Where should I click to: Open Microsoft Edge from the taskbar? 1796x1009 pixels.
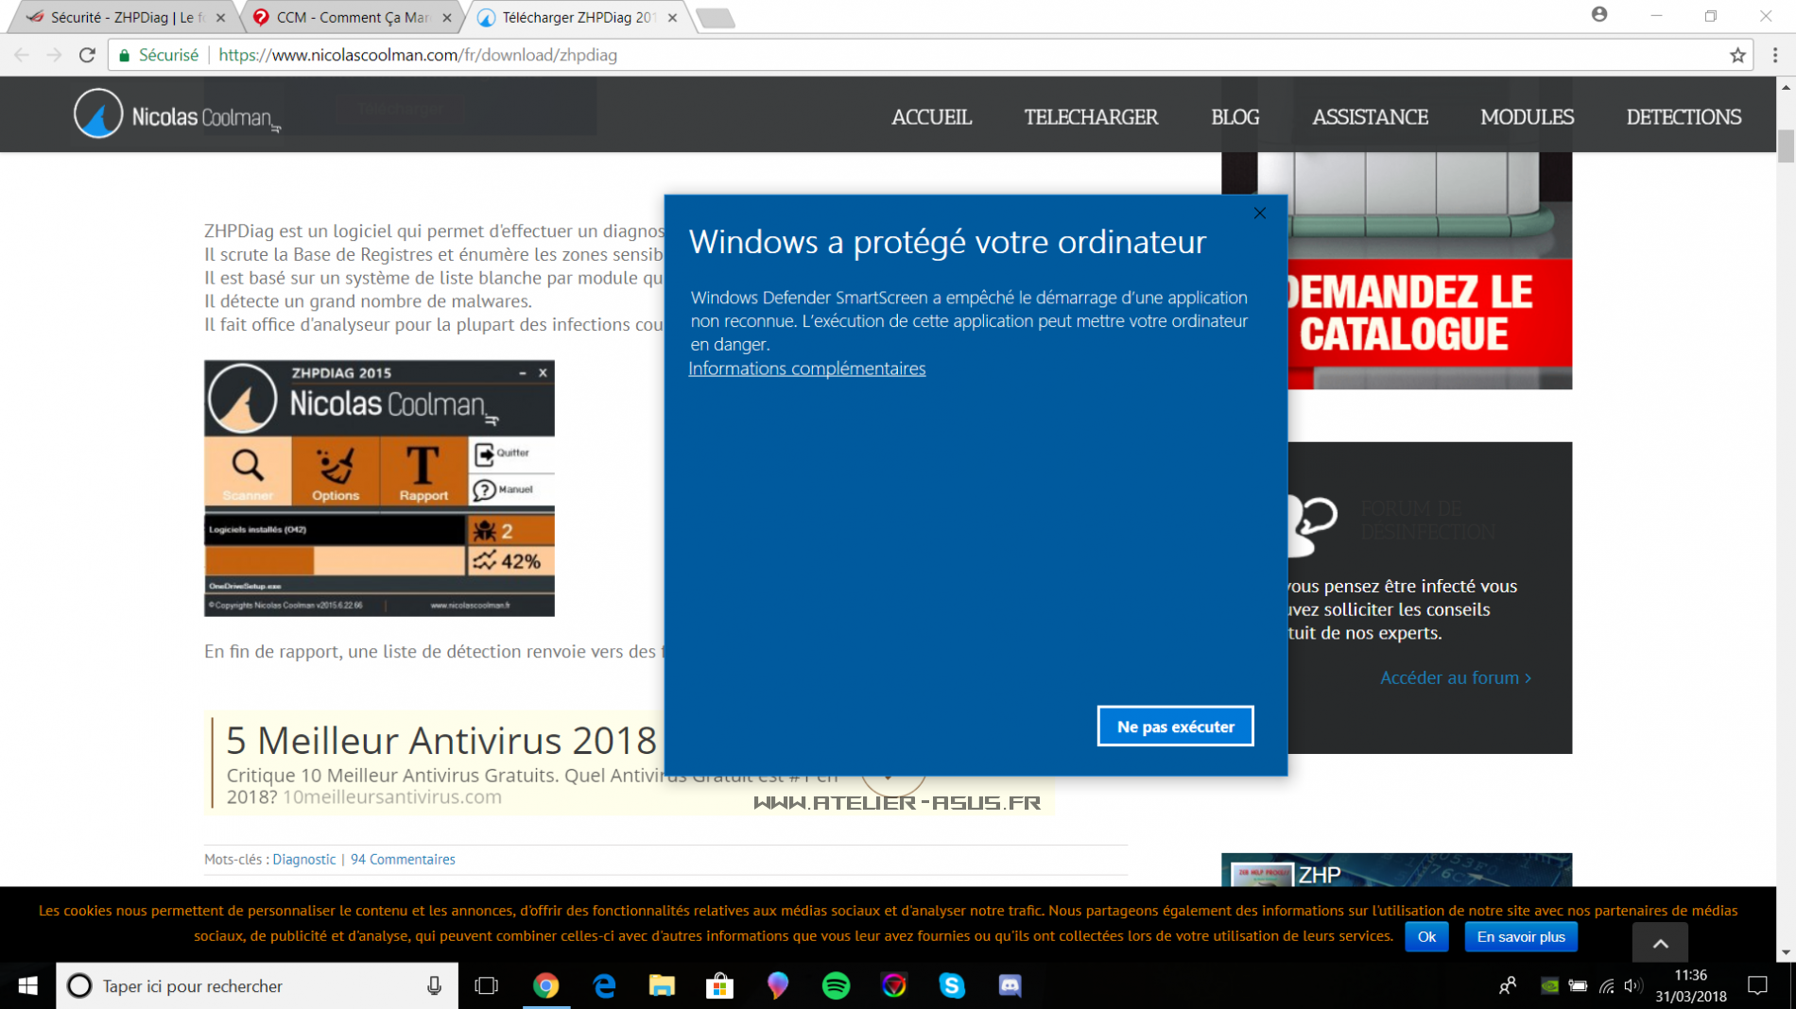pyautogui.click(x=604, y=985)
